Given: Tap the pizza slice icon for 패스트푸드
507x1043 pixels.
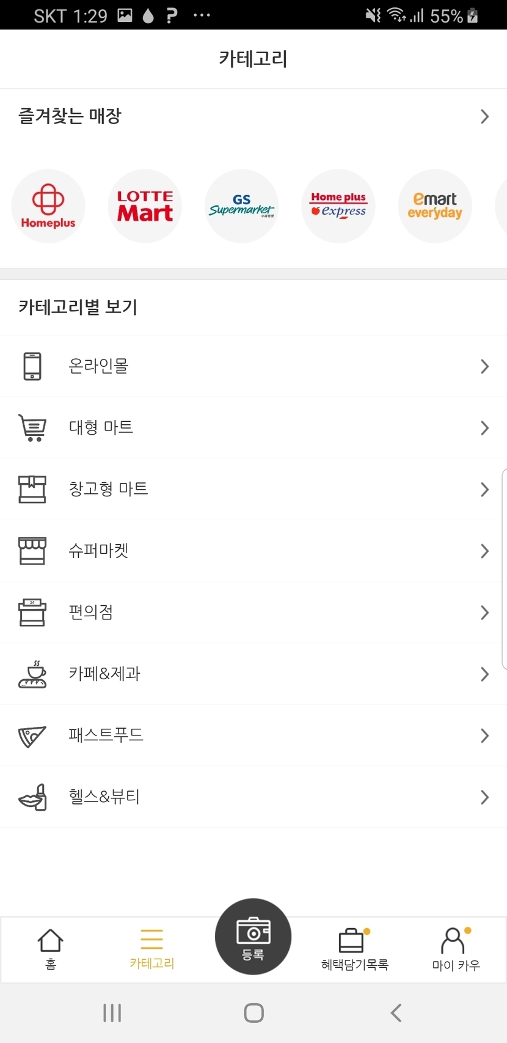Looking at the screenshot, I should (32, 735).
